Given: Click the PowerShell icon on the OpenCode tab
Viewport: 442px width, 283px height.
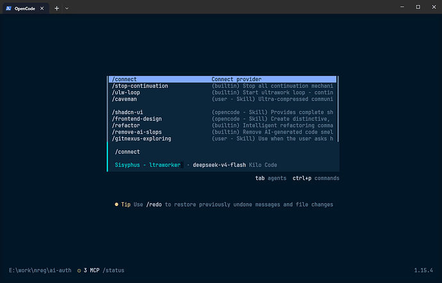Looking at the screenshot, I should (x=8, y=8).
